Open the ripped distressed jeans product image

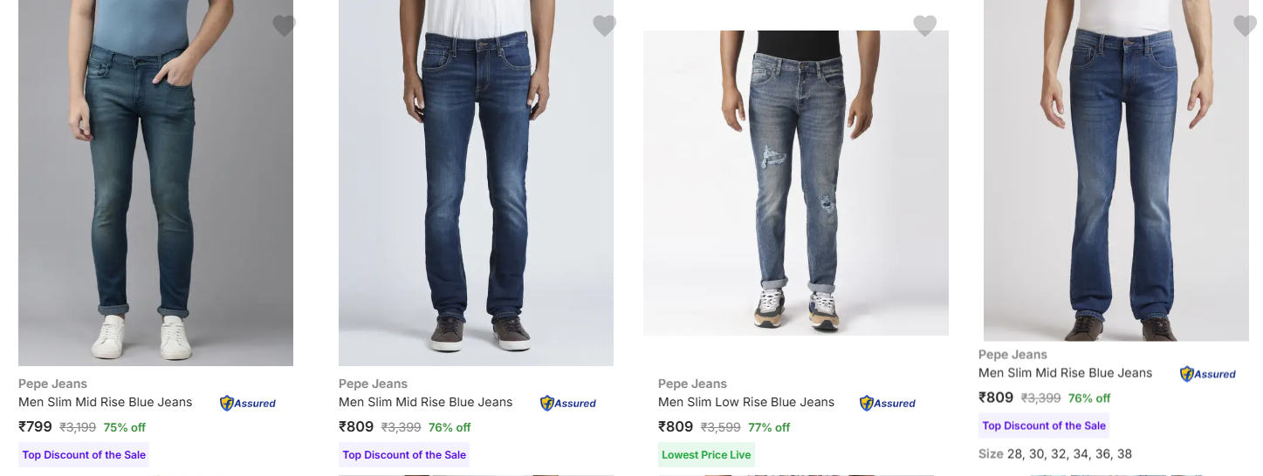(x=795, y=183)
